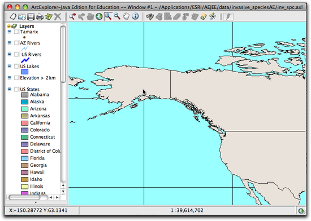Collapse the US Lakes legend
Viewport: 311px width, 221px height.
[10, 66]
